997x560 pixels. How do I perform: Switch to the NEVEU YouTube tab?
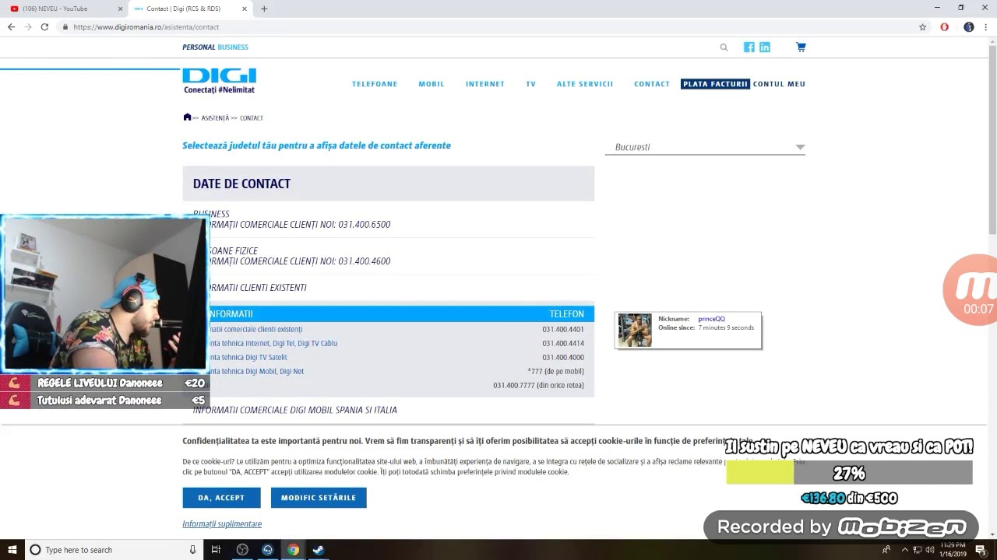[64, 9]
